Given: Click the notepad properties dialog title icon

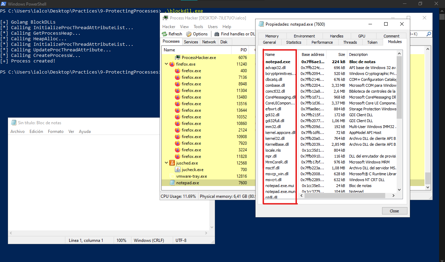Looking at the screenshot, I should [x=261, y=24].
